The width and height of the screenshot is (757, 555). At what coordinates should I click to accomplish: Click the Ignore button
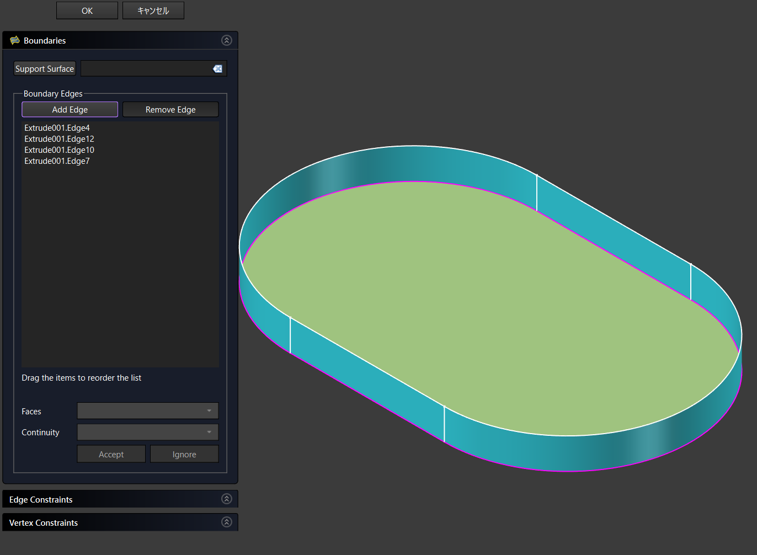(184, 454)
